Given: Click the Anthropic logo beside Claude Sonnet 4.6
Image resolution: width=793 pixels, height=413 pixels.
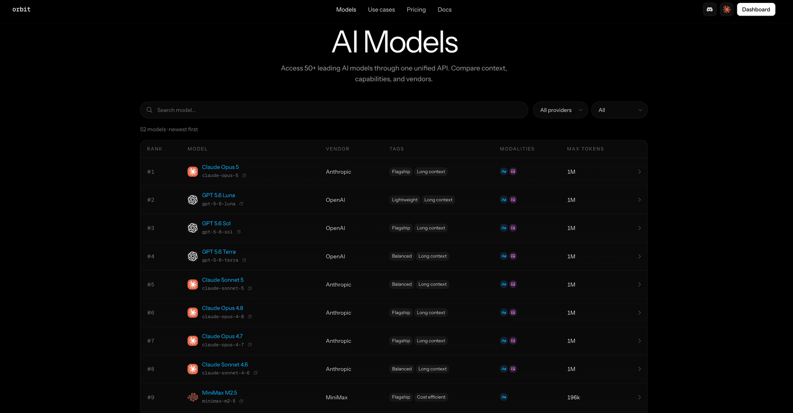Looking at the screenshot, I should point(192,369).
